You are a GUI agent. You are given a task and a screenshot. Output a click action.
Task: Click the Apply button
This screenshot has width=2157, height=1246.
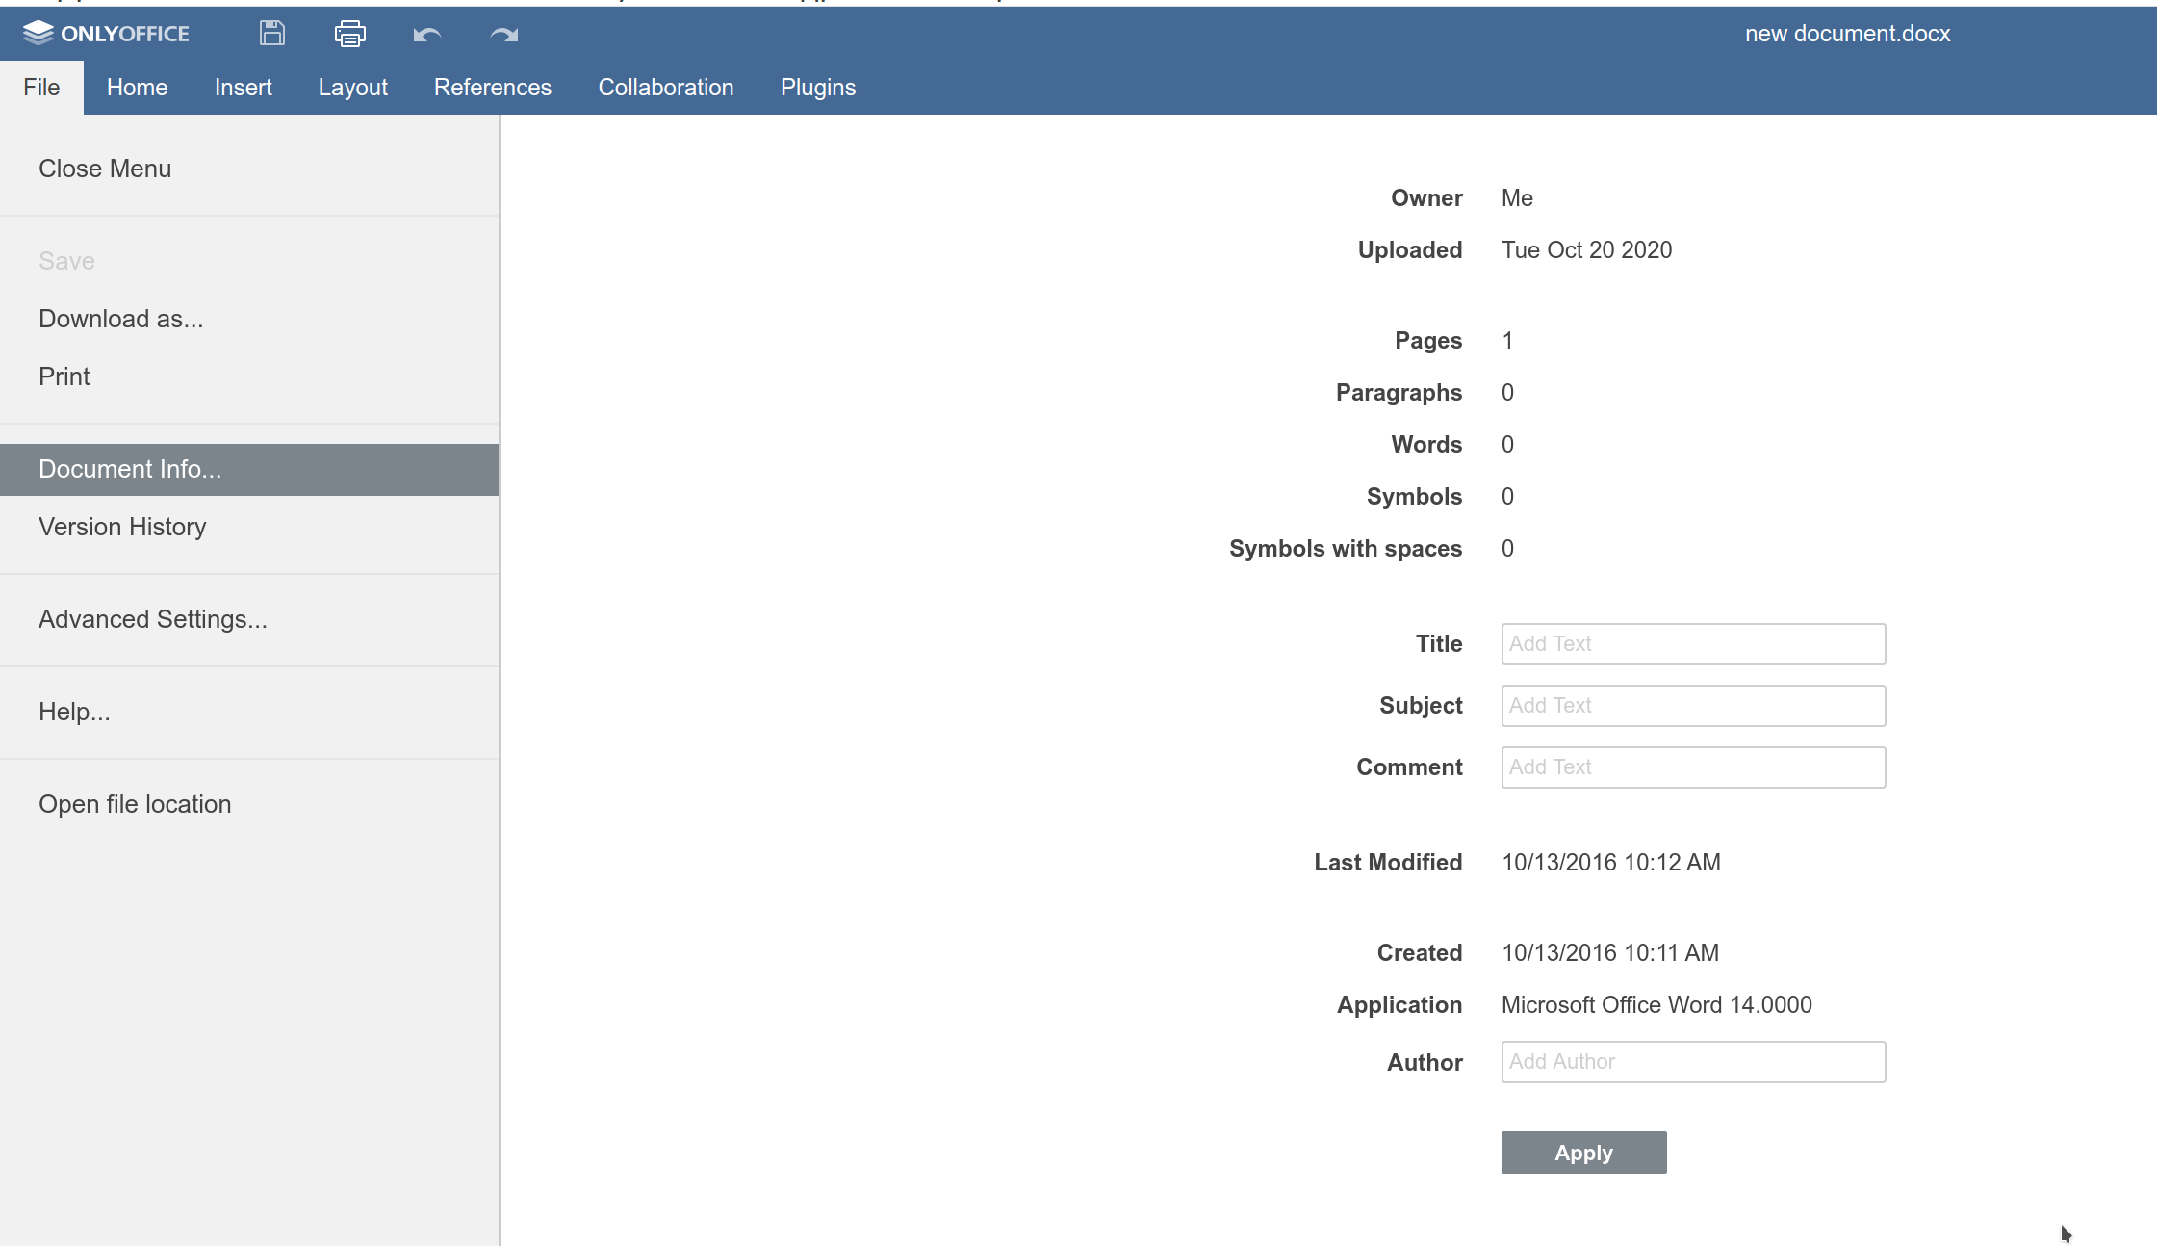(1582, 1152)
